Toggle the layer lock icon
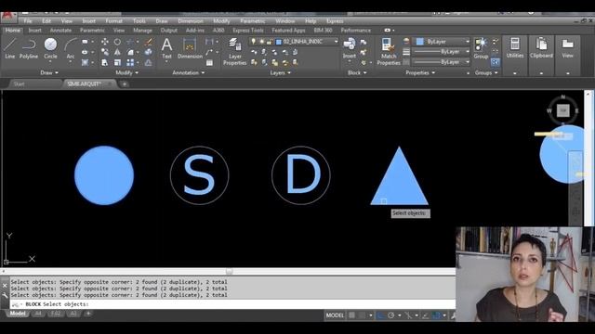 point(269,42)
